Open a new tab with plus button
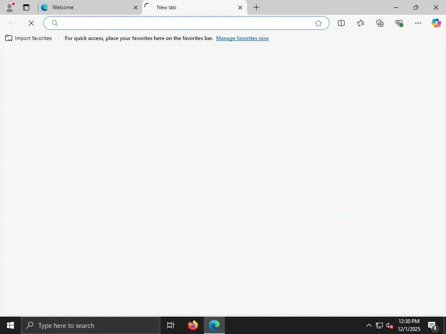This screenshot has height=334, width=446. coord(256,7)
